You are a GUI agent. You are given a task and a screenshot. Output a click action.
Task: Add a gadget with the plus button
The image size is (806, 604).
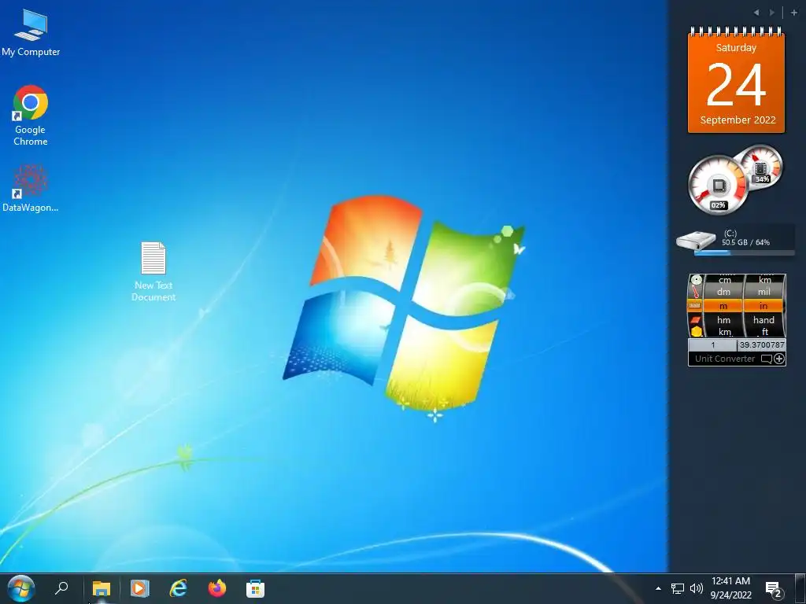(793, 13)
